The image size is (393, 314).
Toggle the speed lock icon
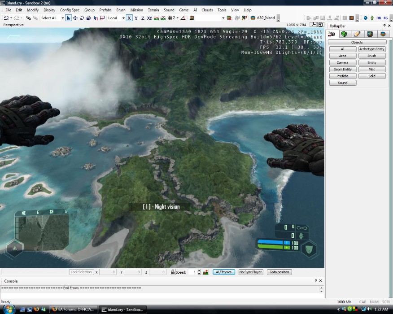pyautogui.click(x=173, y=272)
